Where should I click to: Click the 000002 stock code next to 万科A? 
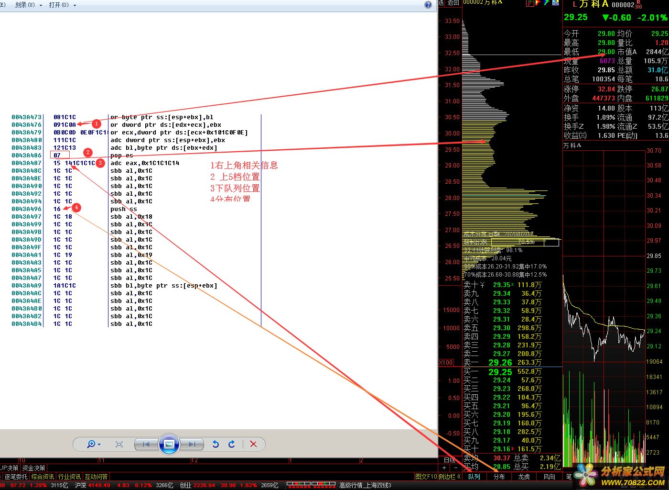tap(623, 5)
